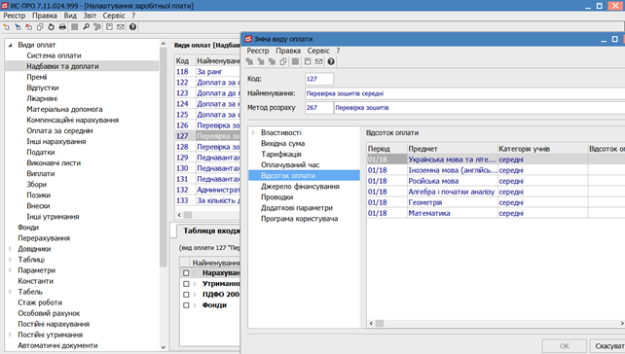
Task: Click the Edit record icon in main toolbar
Action: coord(18,27)
